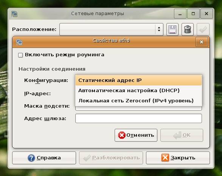
Task: Click the Расположение dropdown arrows
Action: click(159, 29)
